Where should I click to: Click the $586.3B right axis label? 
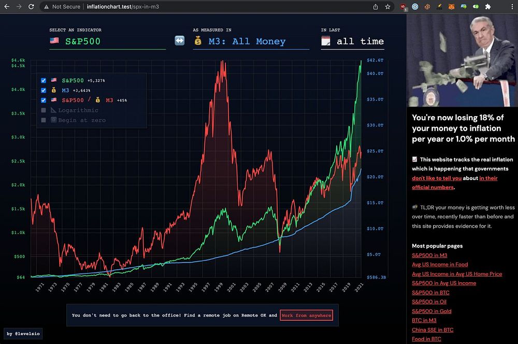coord(376,277)
